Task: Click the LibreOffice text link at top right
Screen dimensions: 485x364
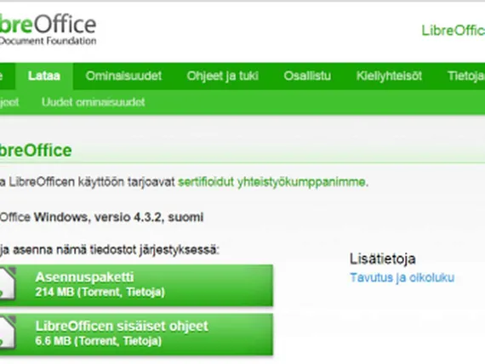Action: click(454, 31)
